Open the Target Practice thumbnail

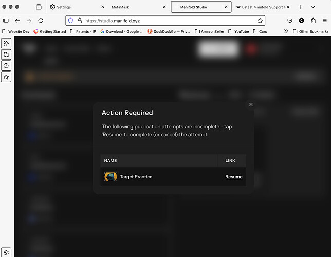[111, 176]
